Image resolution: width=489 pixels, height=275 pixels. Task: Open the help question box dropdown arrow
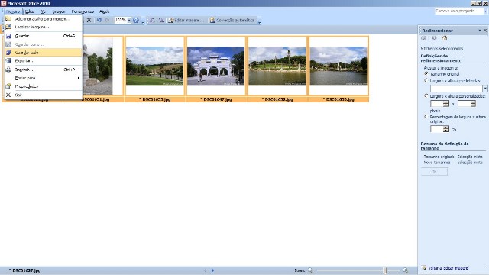[486, 11]
